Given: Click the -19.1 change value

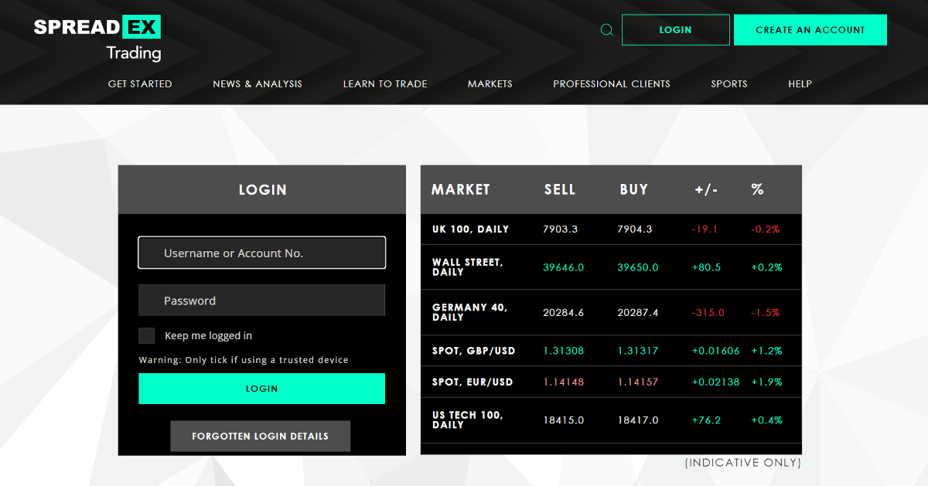Looking at the screenshot, I should tap(705, 229).
